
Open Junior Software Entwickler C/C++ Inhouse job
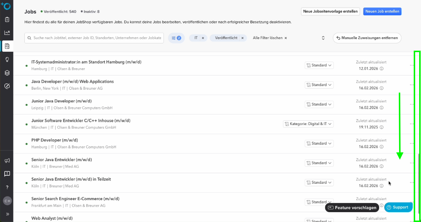pyautogui.click(x=81, y=121)
